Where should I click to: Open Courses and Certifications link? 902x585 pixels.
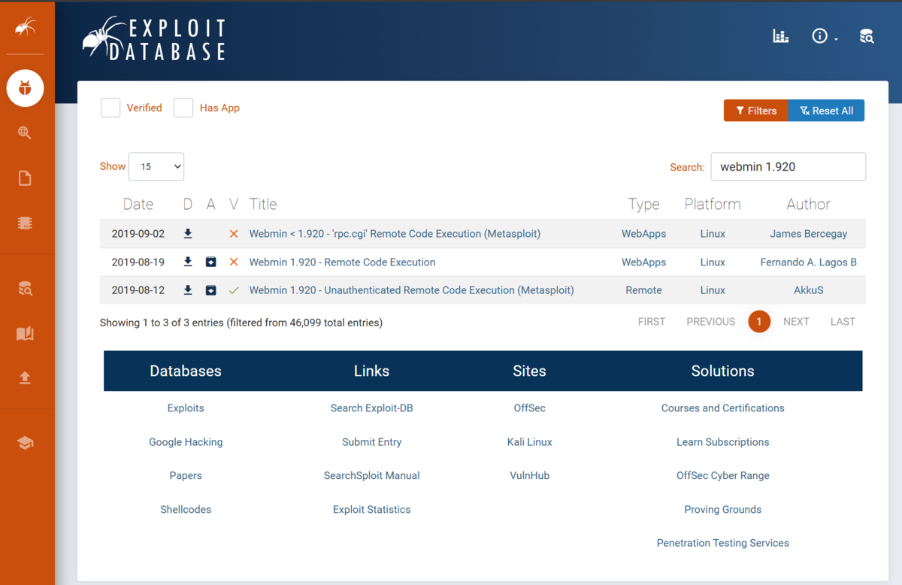(x=723, y=408)
